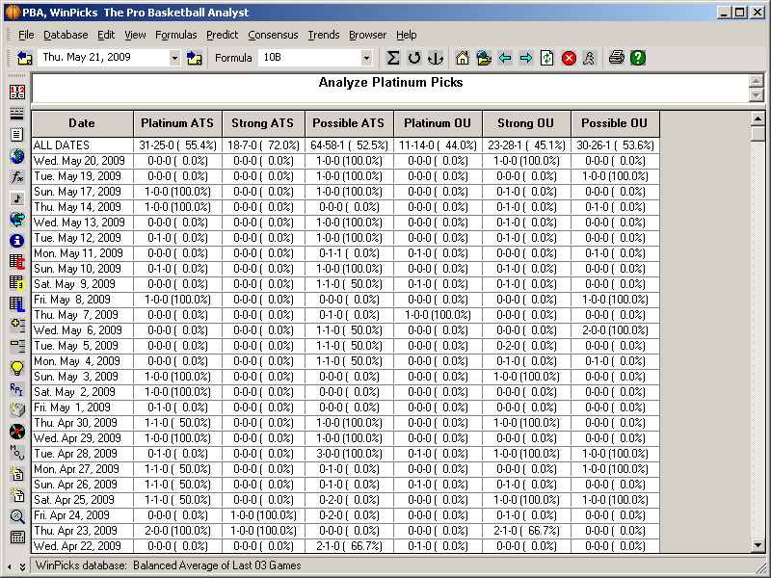Click the music note sidebar icon

point(17,198)
